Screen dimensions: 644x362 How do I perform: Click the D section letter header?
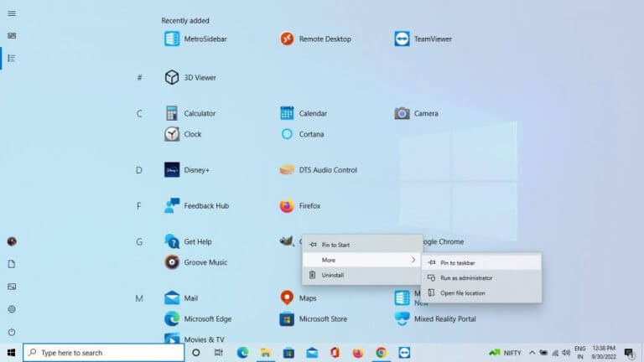[139, 170]
